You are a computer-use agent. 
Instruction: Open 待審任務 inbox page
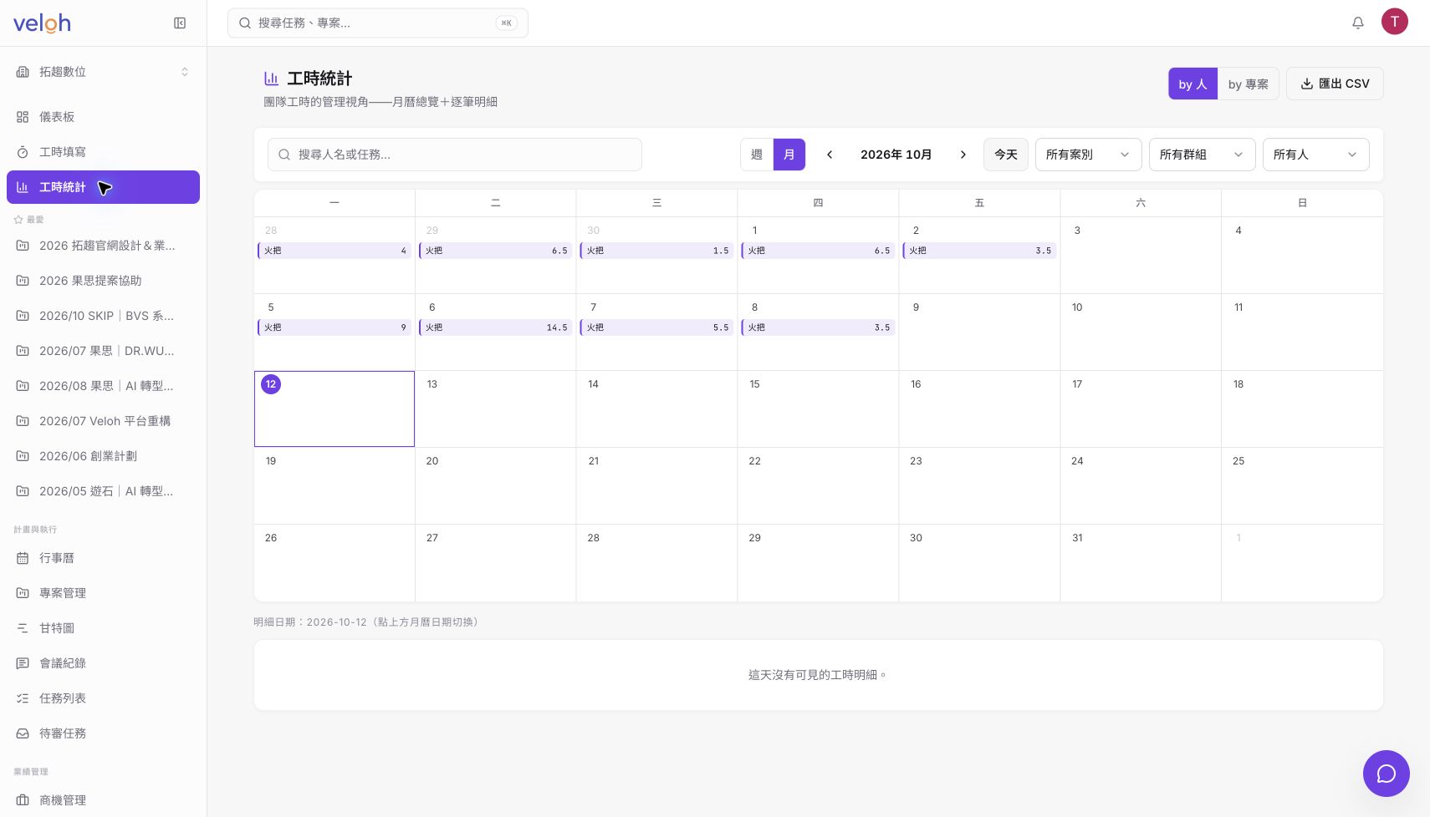[103, 733]
